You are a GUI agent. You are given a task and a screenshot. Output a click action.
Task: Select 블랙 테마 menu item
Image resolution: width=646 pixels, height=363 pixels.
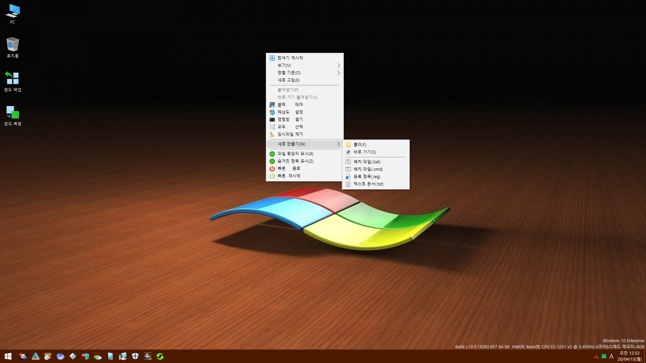tap(304, 105)
